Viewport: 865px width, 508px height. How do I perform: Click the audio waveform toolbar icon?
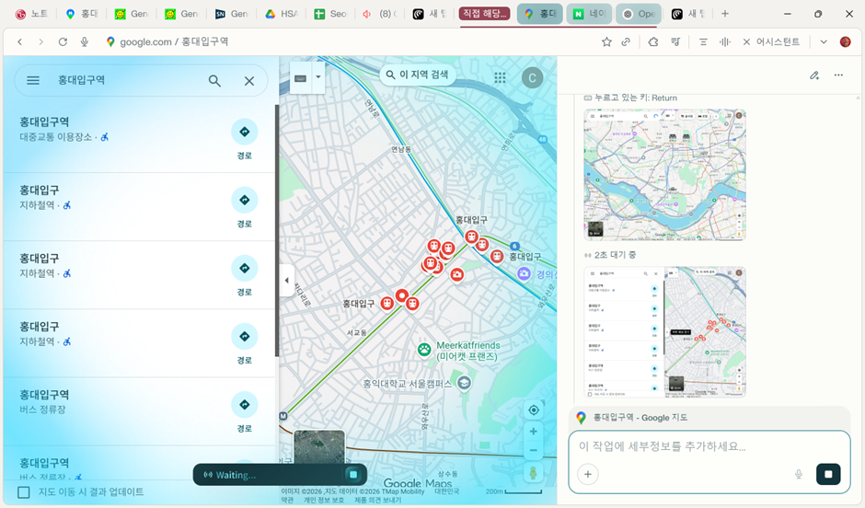(725, 42)
